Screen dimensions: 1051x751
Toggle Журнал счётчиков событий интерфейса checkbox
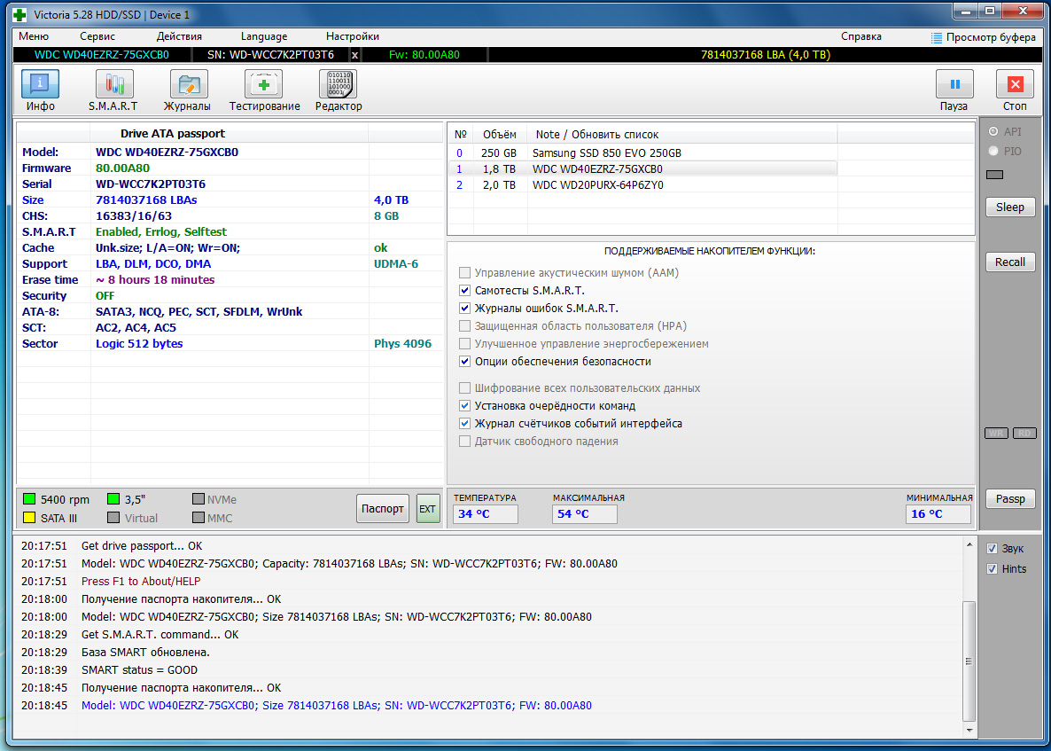pos(464,424)
